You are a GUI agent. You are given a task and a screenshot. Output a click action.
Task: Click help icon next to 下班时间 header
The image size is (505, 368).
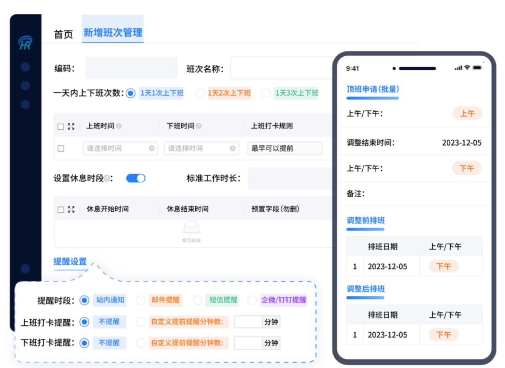click(x=199, y=126)
